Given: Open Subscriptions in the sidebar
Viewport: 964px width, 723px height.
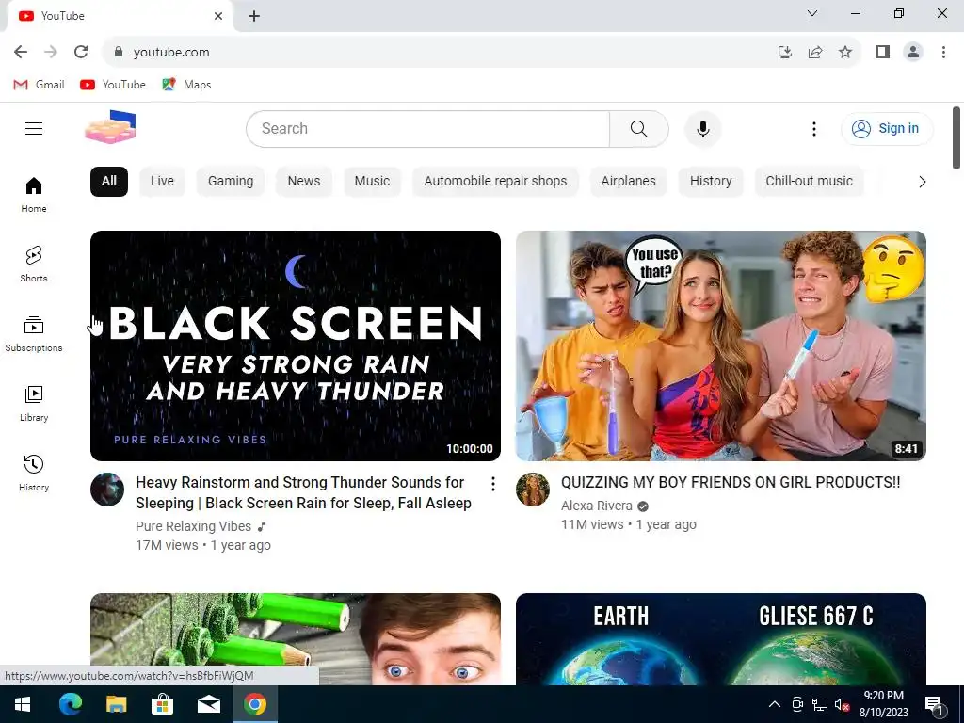Looking at the screenshot, I should click(34, 334).
